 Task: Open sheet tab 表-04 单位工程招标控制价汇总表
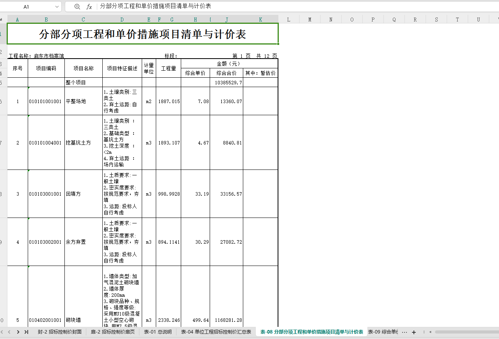point(216,332)
